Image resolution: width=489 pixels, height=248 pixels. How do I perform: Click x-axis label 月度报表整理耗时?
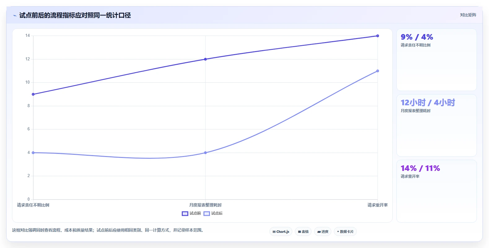pos(205,205)
